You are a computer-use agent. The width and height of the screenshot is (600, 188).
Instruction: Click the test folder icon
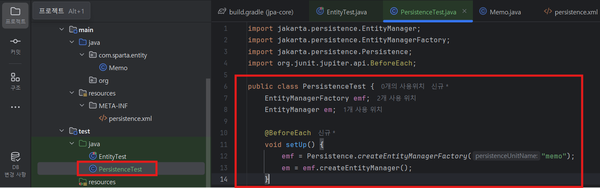(x=73, y=131)
